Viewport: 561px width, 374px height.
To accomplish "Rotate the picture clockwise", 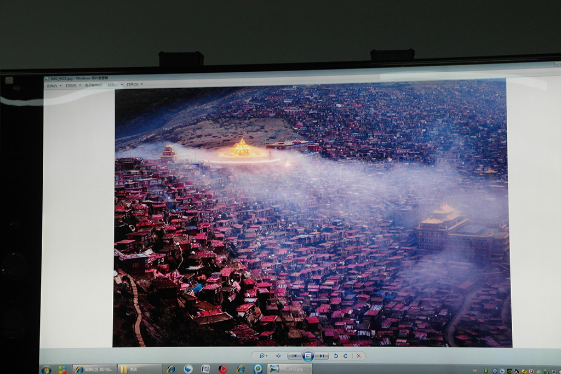I will [x=346, y=356].
